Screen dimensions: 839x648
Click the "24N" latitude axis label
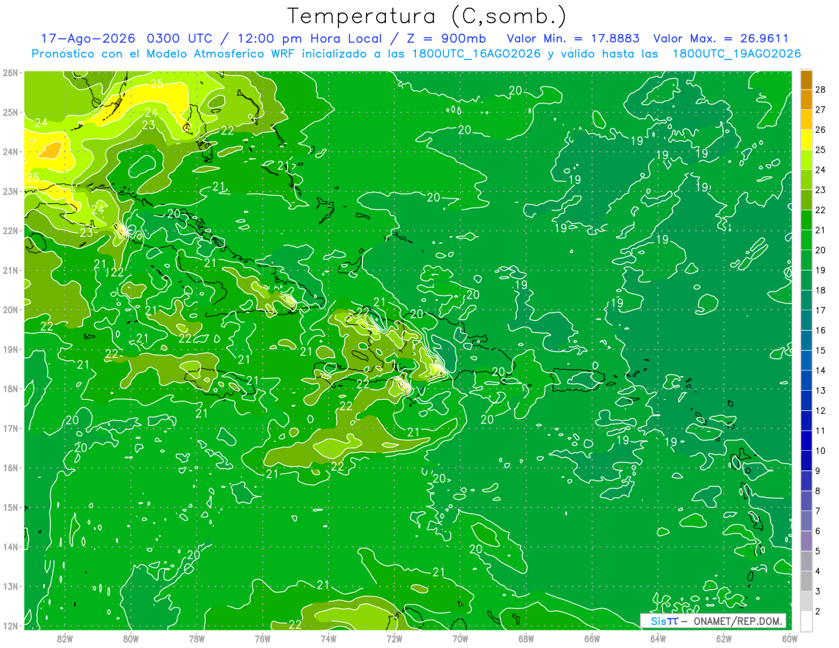tap(10, 152)
